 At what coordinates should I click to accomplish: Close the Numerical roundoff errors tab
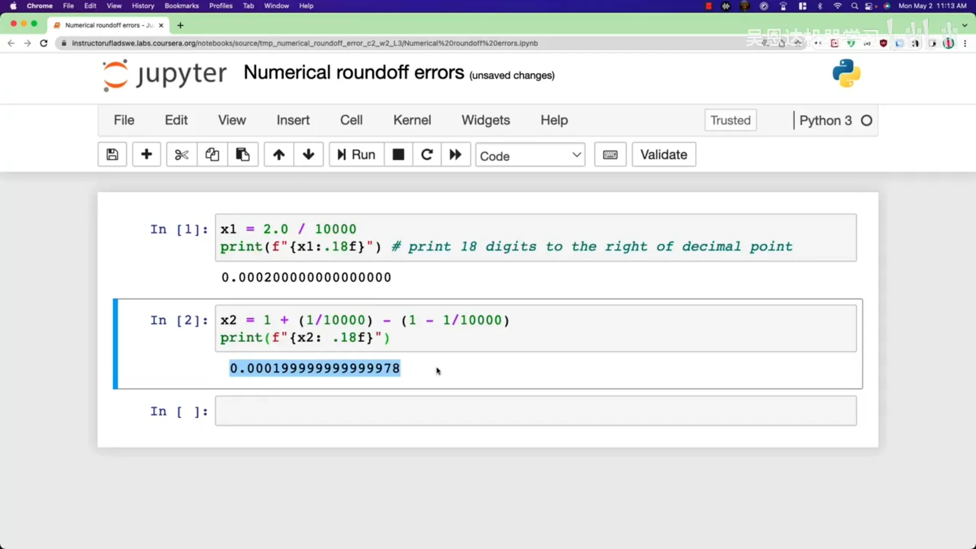[x=161, y=25]
